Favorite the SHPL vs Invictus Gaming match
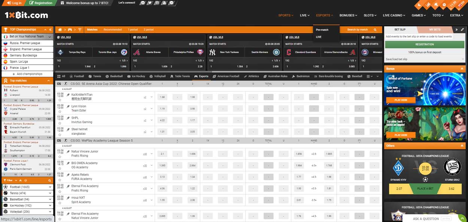Viewport: 468px width, 222px height. pyautogui.click(x=60, y=124)
